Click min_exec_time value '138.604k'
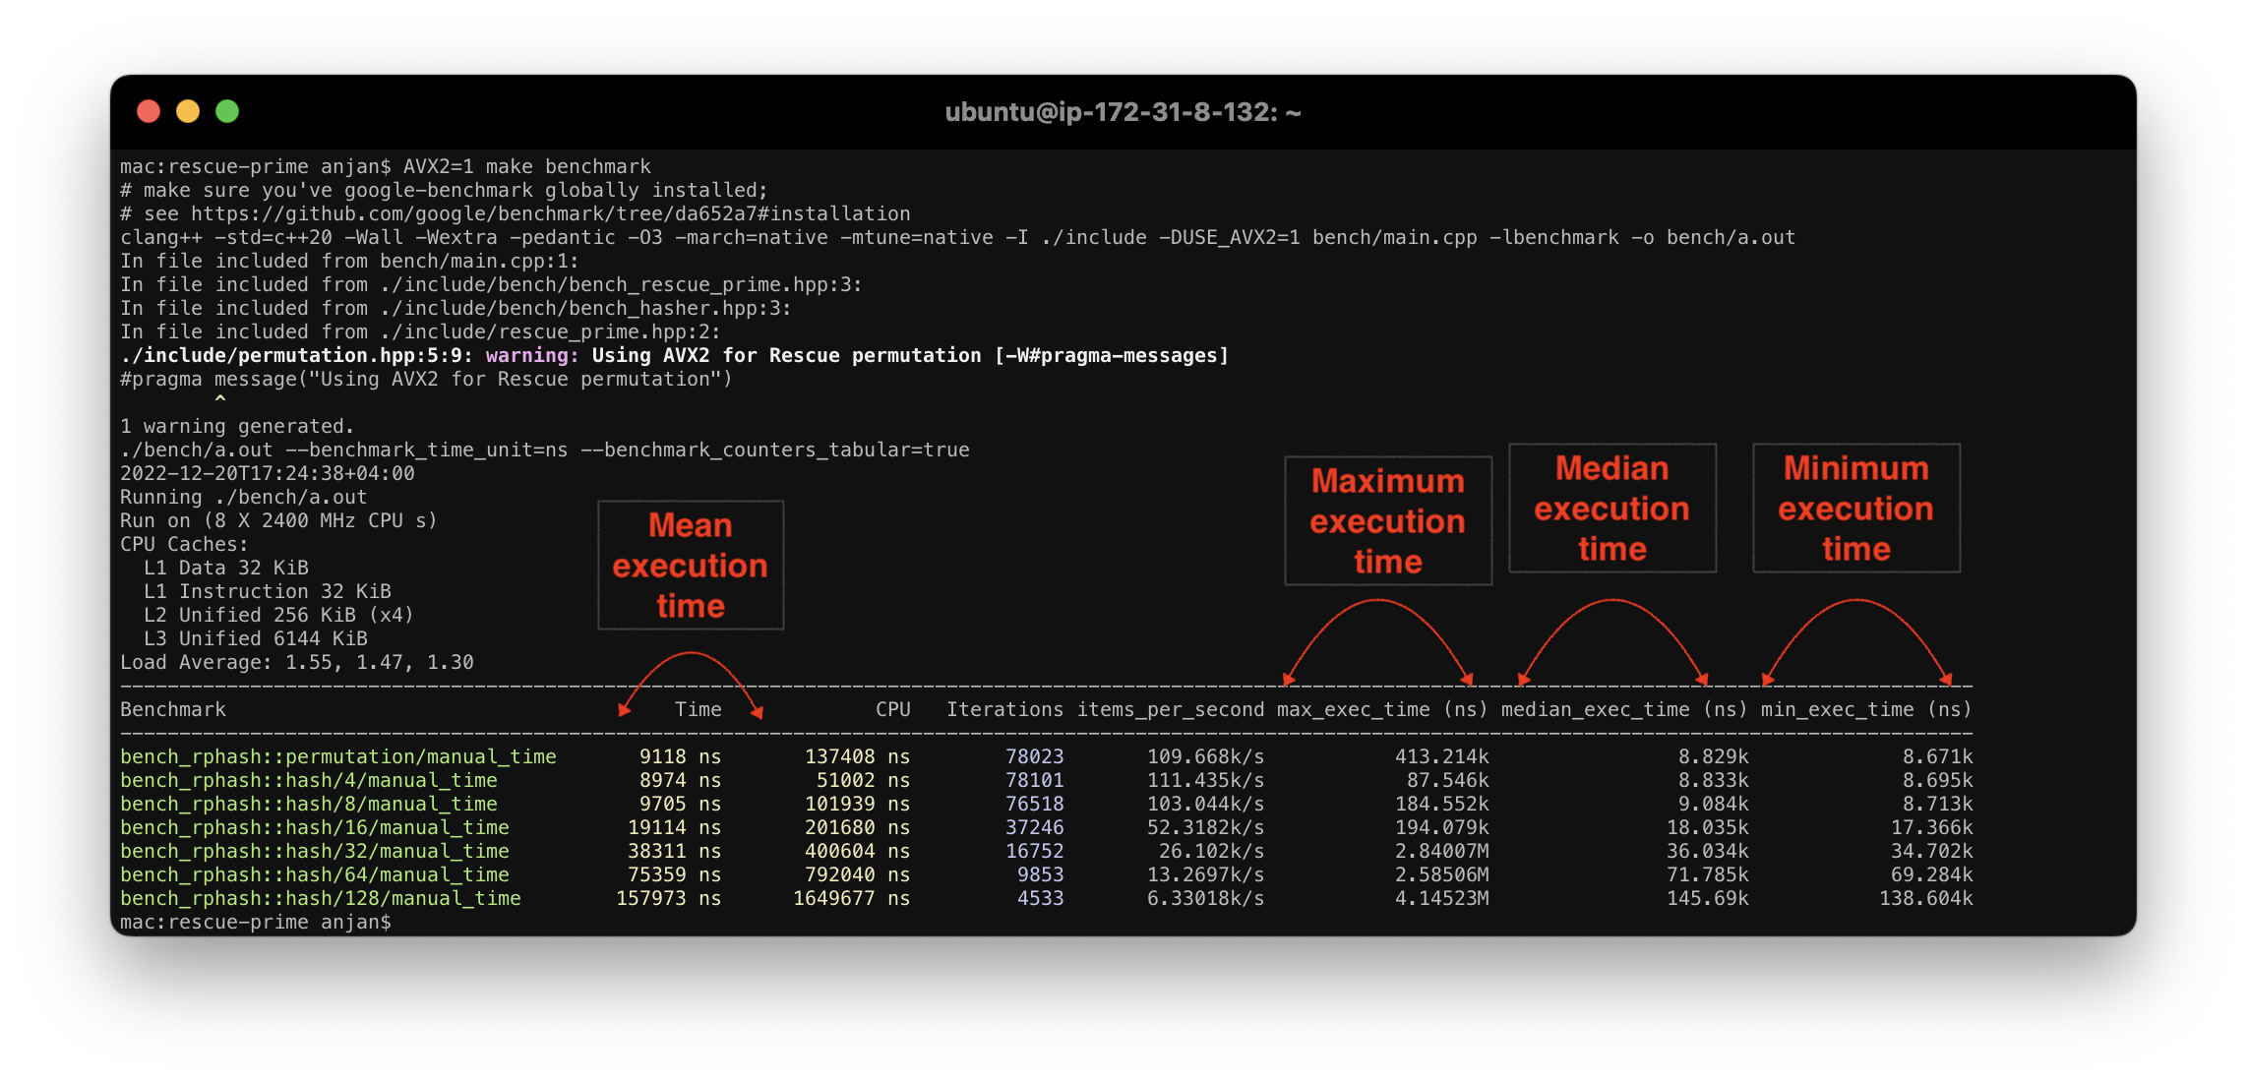The width and height of the screenshot is (2247, 1082). (1926, 898)
